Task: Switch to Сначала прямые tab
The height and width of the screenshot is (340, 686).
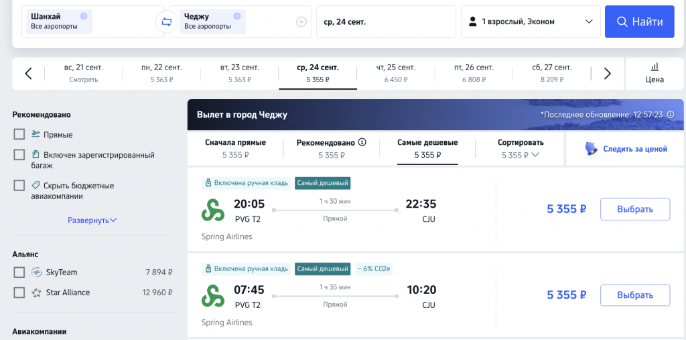Action: point(235,149)
